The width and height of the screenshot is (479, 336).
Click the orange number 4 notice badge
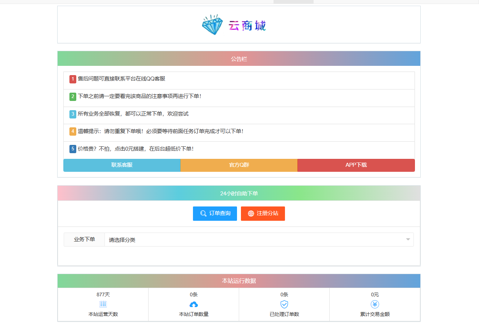pyautogui.click(x=72, y=131)
